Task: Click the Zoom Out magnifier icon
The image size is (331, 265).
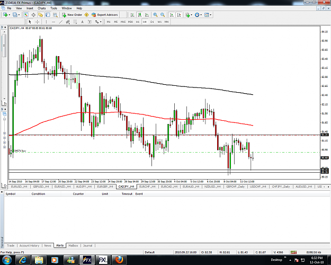Action: click(163, 15)
